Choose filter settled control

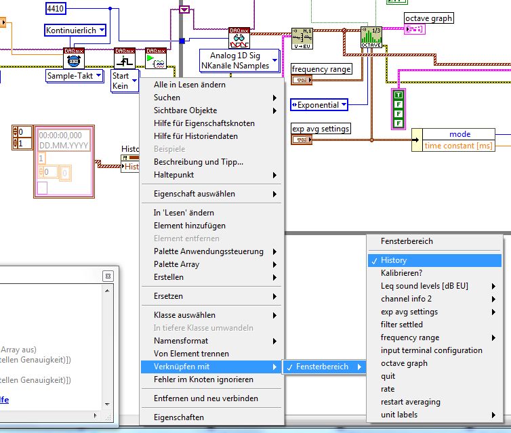pyautogui.click(x=434, y=325)
